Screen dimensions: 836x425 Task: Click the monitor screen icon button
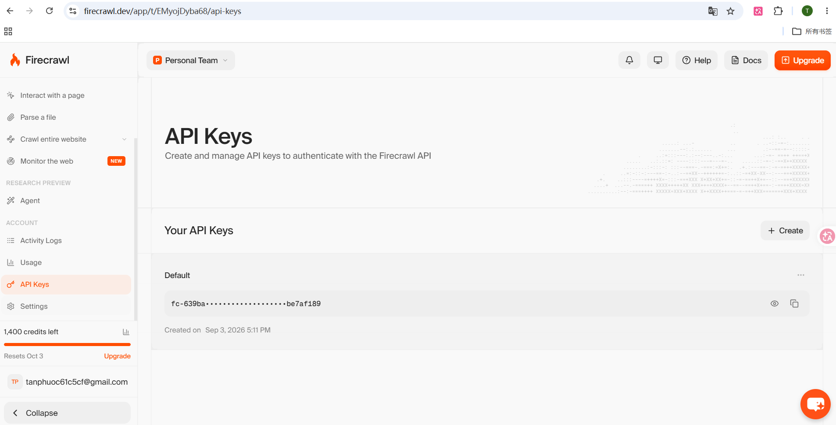coord(658,60)
